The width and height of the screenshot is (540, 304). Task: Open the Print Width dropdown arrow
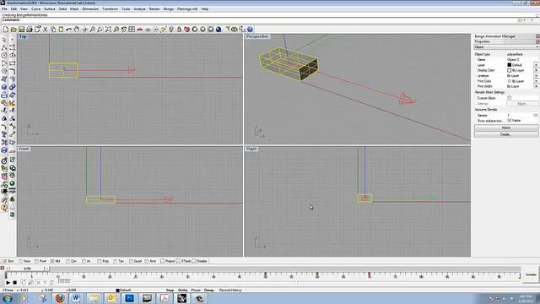(x=536, y=86)
